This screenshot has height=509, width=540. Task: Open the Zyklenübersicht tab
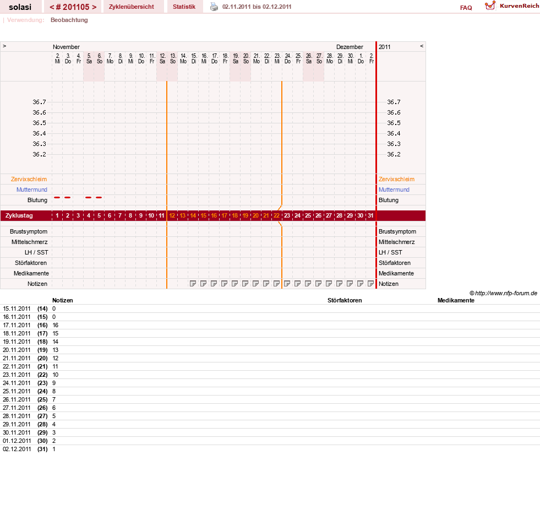(x=131, y=7)
